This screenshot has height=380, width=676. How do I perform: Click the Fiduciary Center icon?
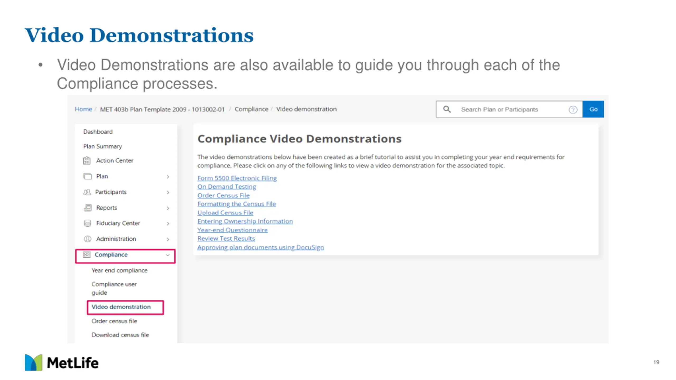point(87,223)
